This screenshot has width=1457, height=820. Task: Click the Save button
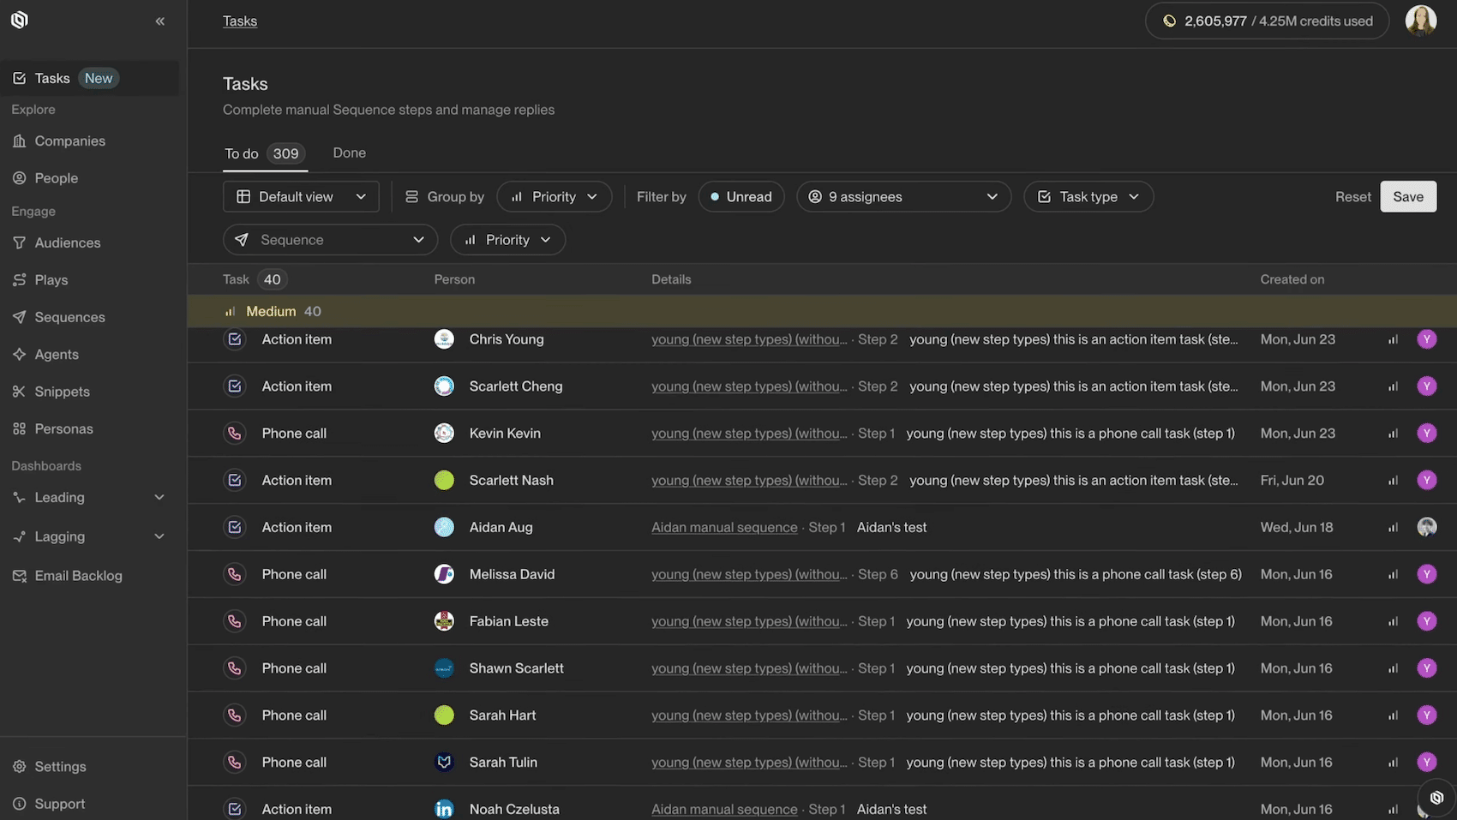coord(1408,197)
